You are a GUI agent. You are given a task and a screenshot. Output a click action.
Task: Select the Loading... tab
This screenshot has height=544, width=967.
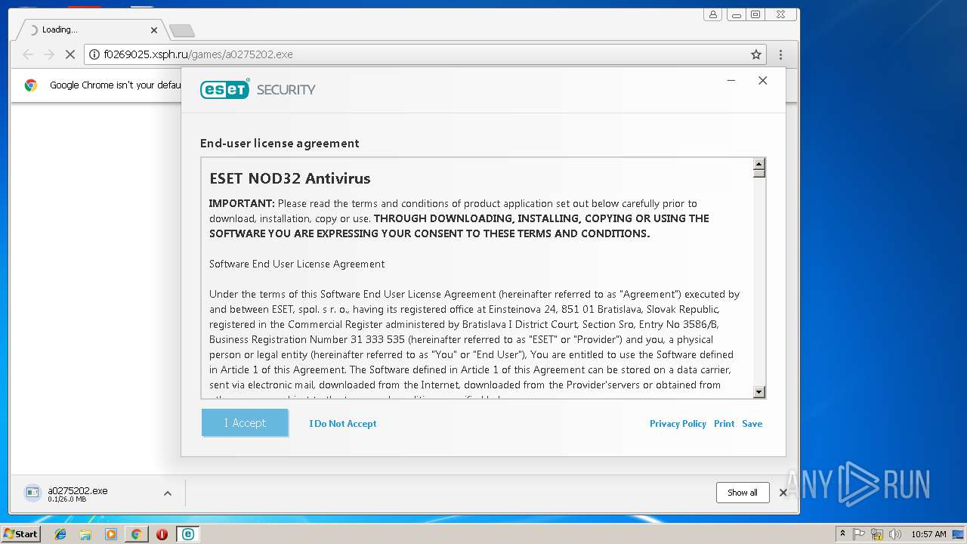89,30
